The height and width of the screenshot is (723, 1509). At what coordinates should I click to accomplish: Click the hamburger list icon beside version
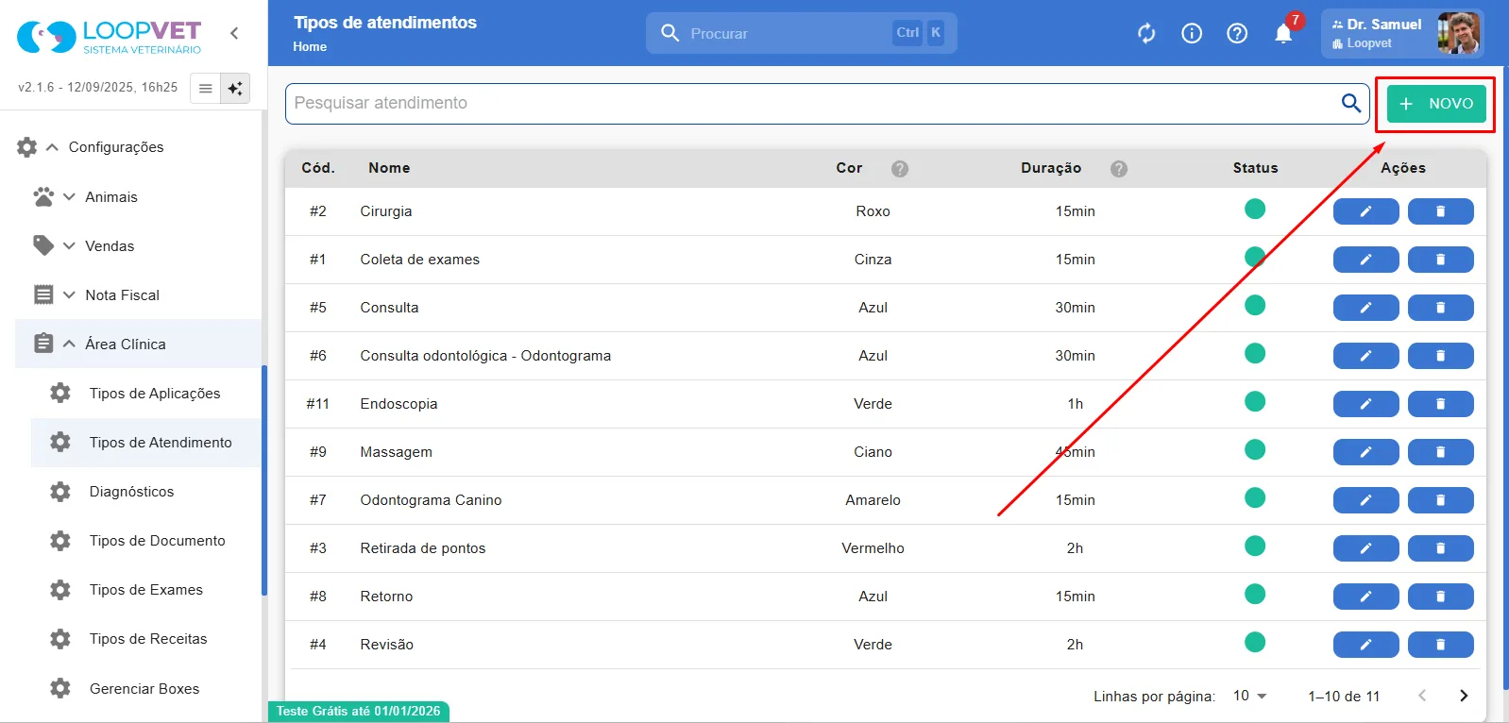tap(205, 88)
